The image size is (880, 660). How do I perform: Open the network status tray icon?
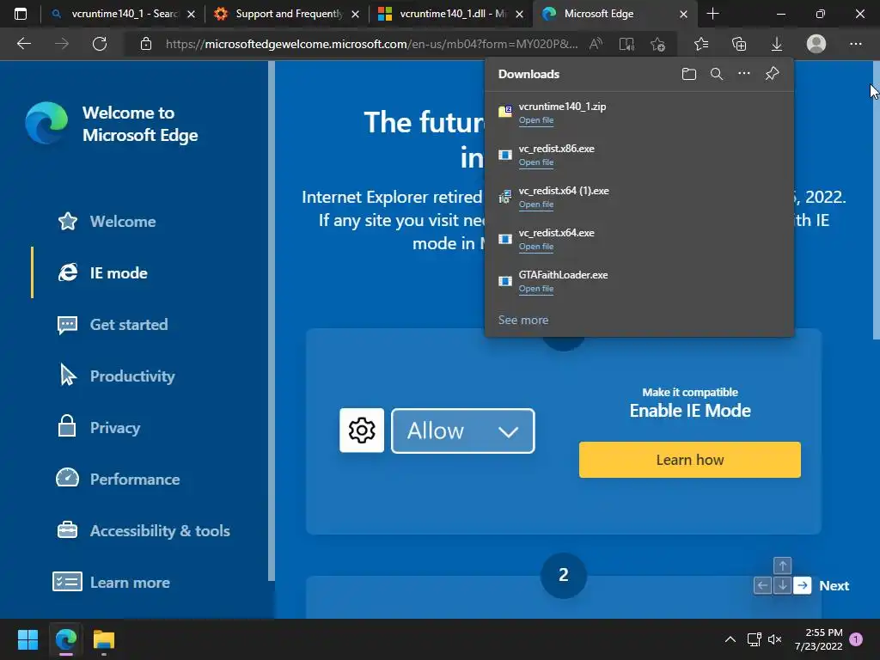pos(754,639)
